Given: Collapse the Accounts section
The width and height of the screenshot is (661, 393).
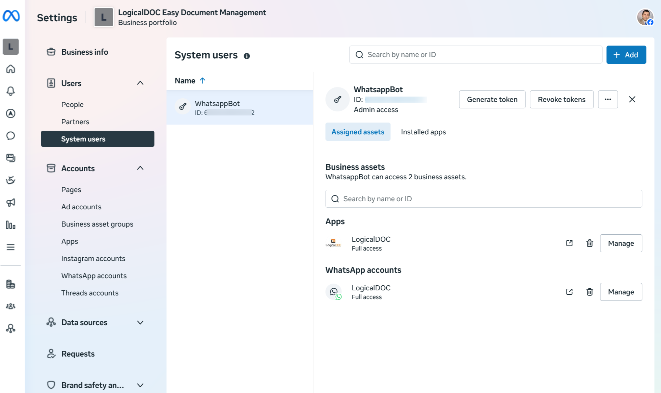Looking at the screenshot, I should tap(140, 168).
